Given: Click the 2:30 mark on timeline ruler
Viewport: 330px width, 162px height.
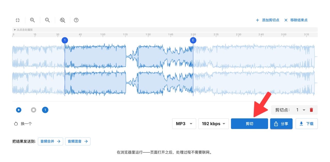Looking at the screenshot, I should 238,34.
